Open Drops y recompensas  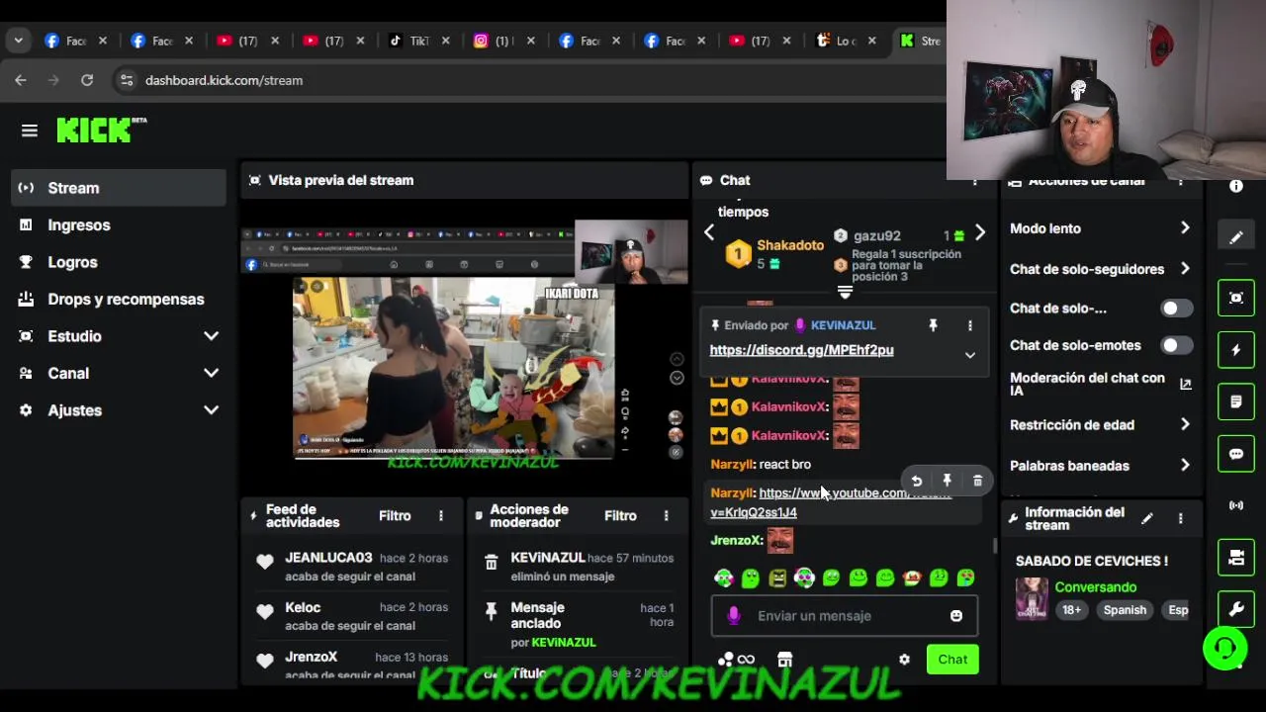point(119,300)
